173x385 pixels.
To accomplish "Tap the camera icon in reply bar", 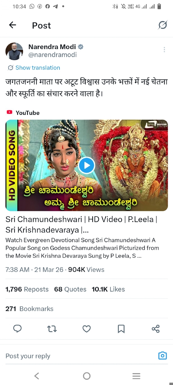I will tap(163, 356).
